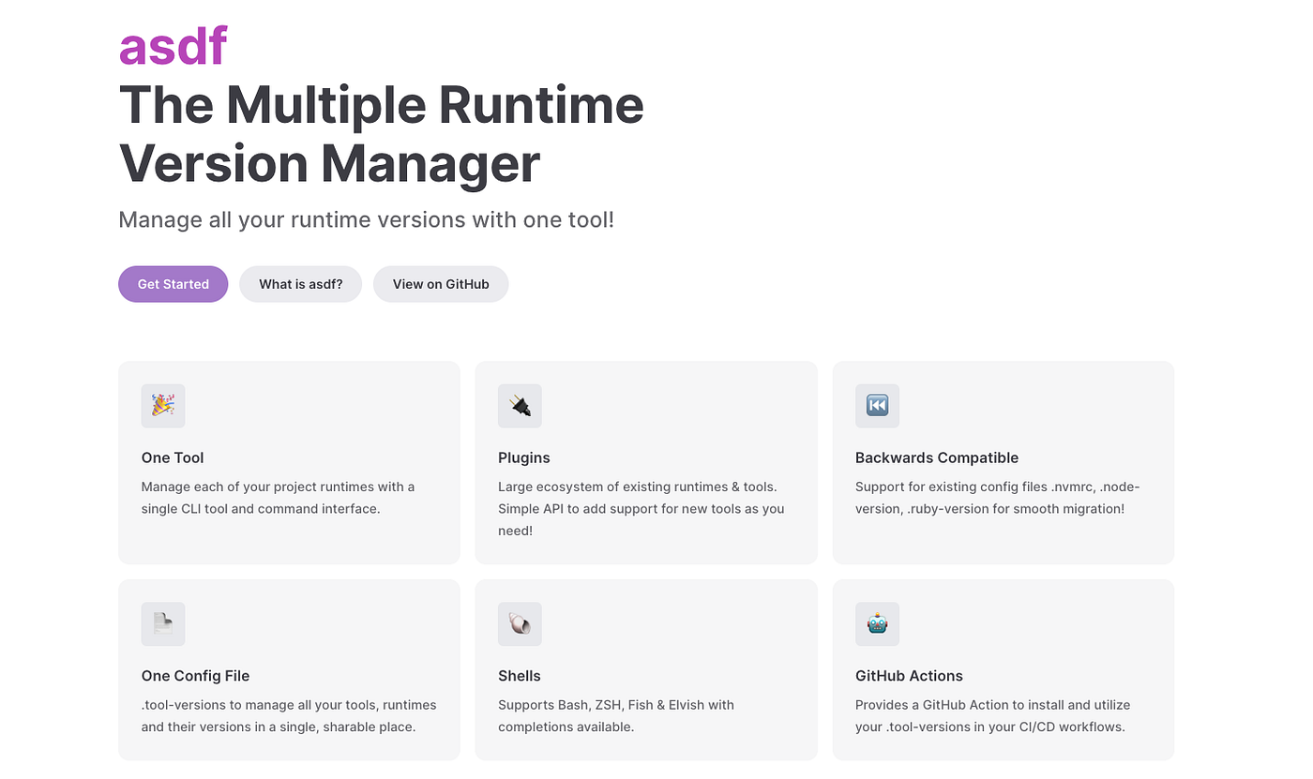Image resolution: width=1313 pixels, height=779 pixels.
Task: Select the Plugins heading
Action: point(524,457)
